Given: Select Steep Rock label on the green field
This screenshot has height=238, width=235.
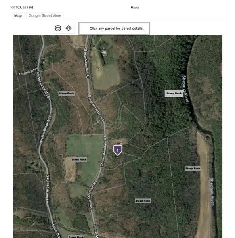Looking at the screenshot, I should pyautogui.click(x=79, y=160).
